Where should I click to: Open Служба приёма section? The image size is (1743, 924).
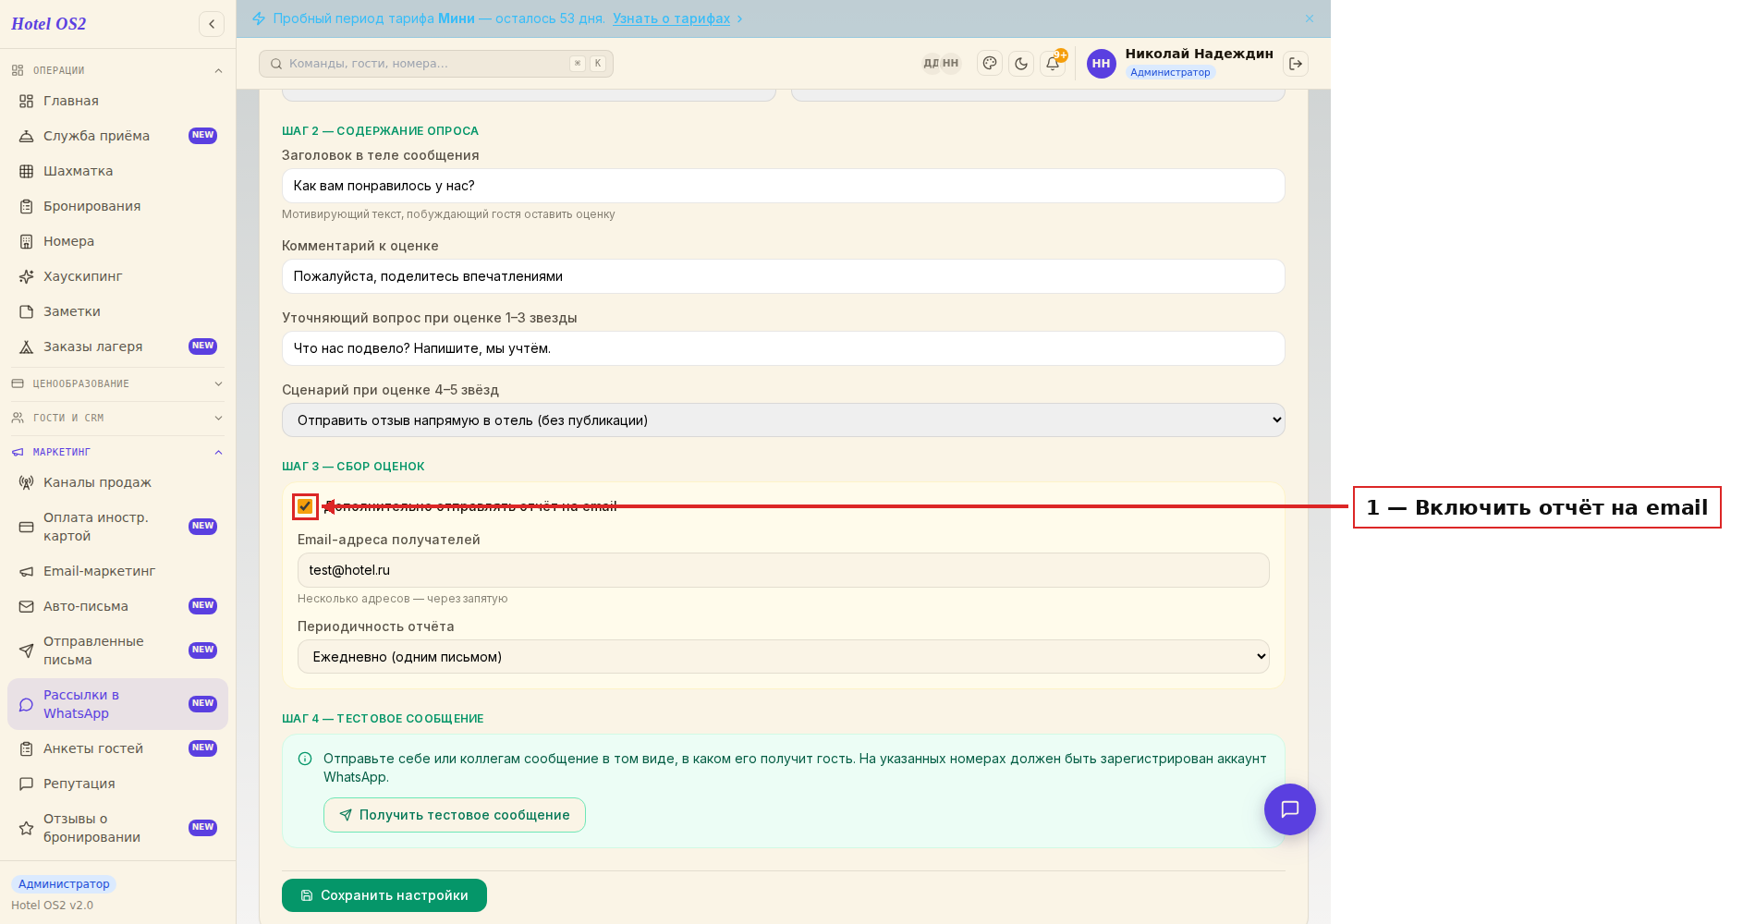pyautogui.click(x=117, y=136)
